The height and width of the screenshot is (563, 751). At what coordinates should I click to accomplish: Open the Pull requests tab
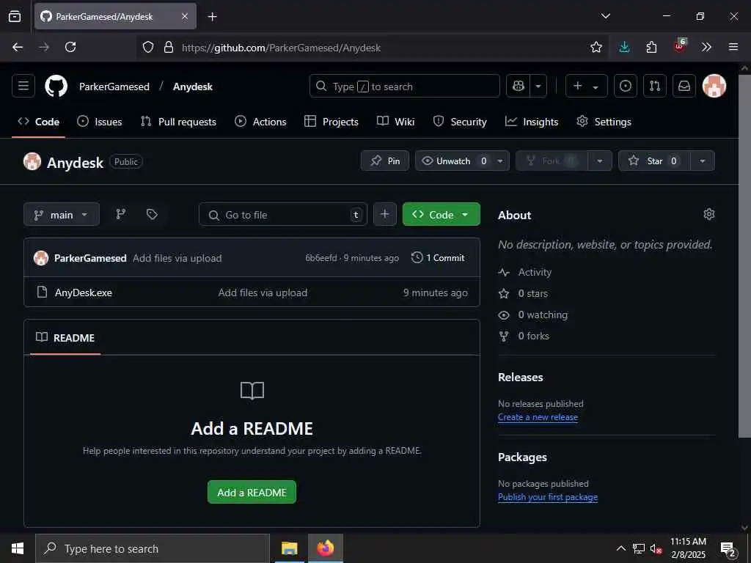tap(178, 122)
